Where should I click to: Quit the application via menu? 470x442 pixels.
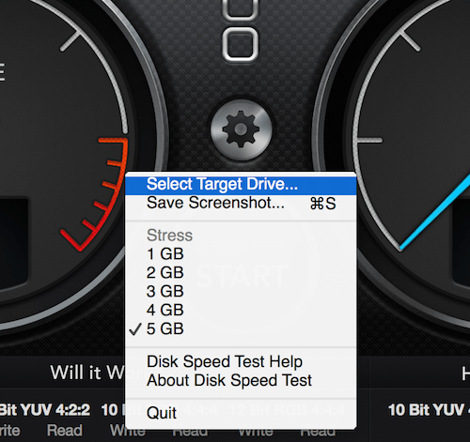tap(241, 413)
